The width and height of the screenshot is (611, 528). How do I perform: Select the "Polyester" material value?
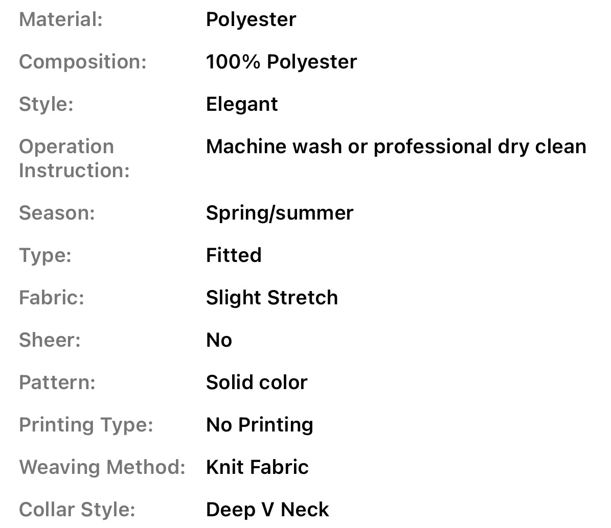point(251,19)
